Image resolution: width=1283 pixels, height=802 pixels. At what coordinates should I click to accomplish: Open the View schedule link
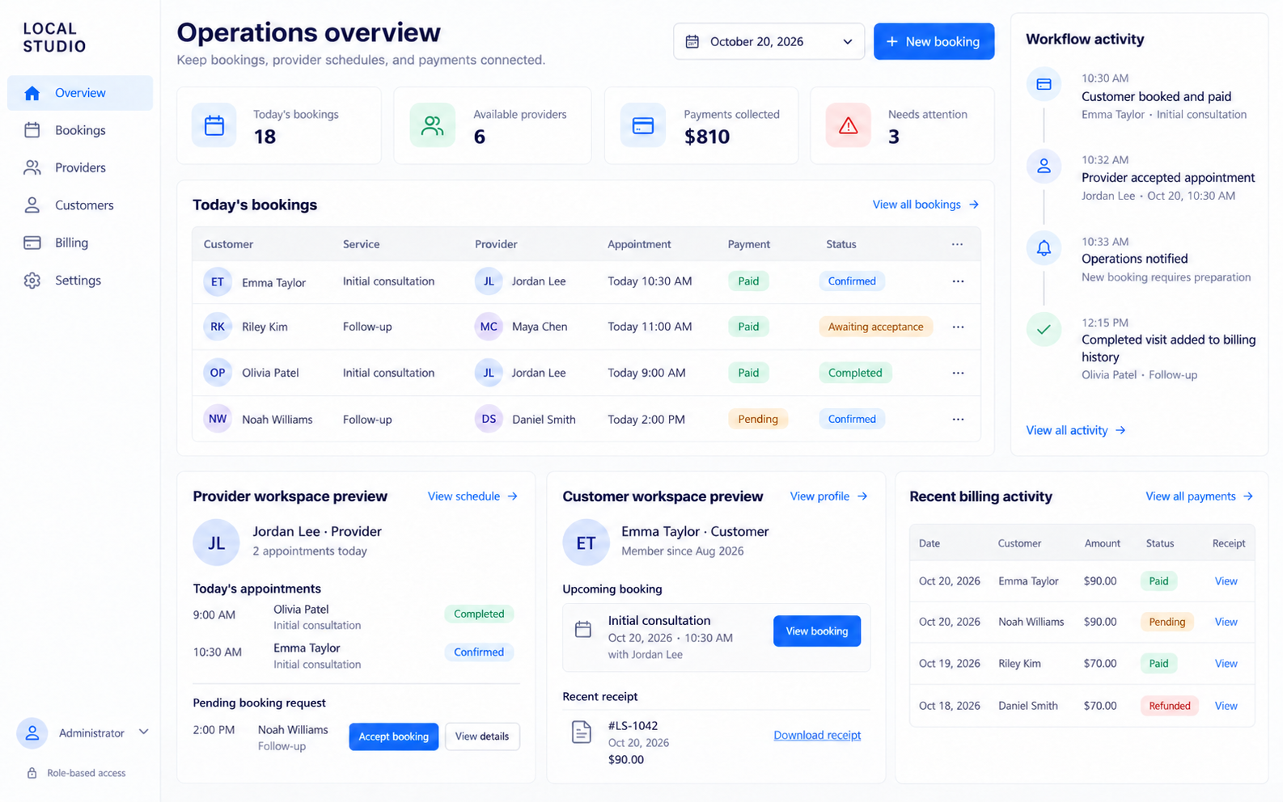pos(472,496)
